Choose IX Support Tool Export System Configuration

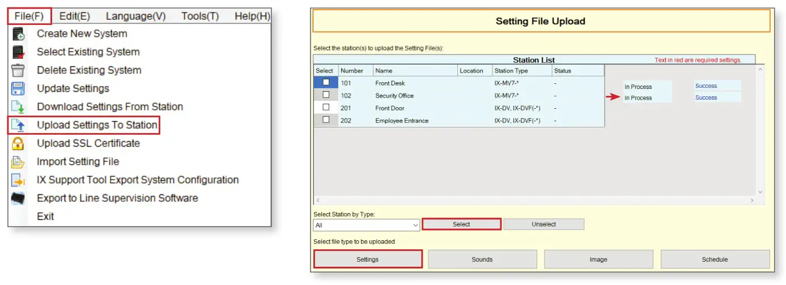click(x=138, y=180)
